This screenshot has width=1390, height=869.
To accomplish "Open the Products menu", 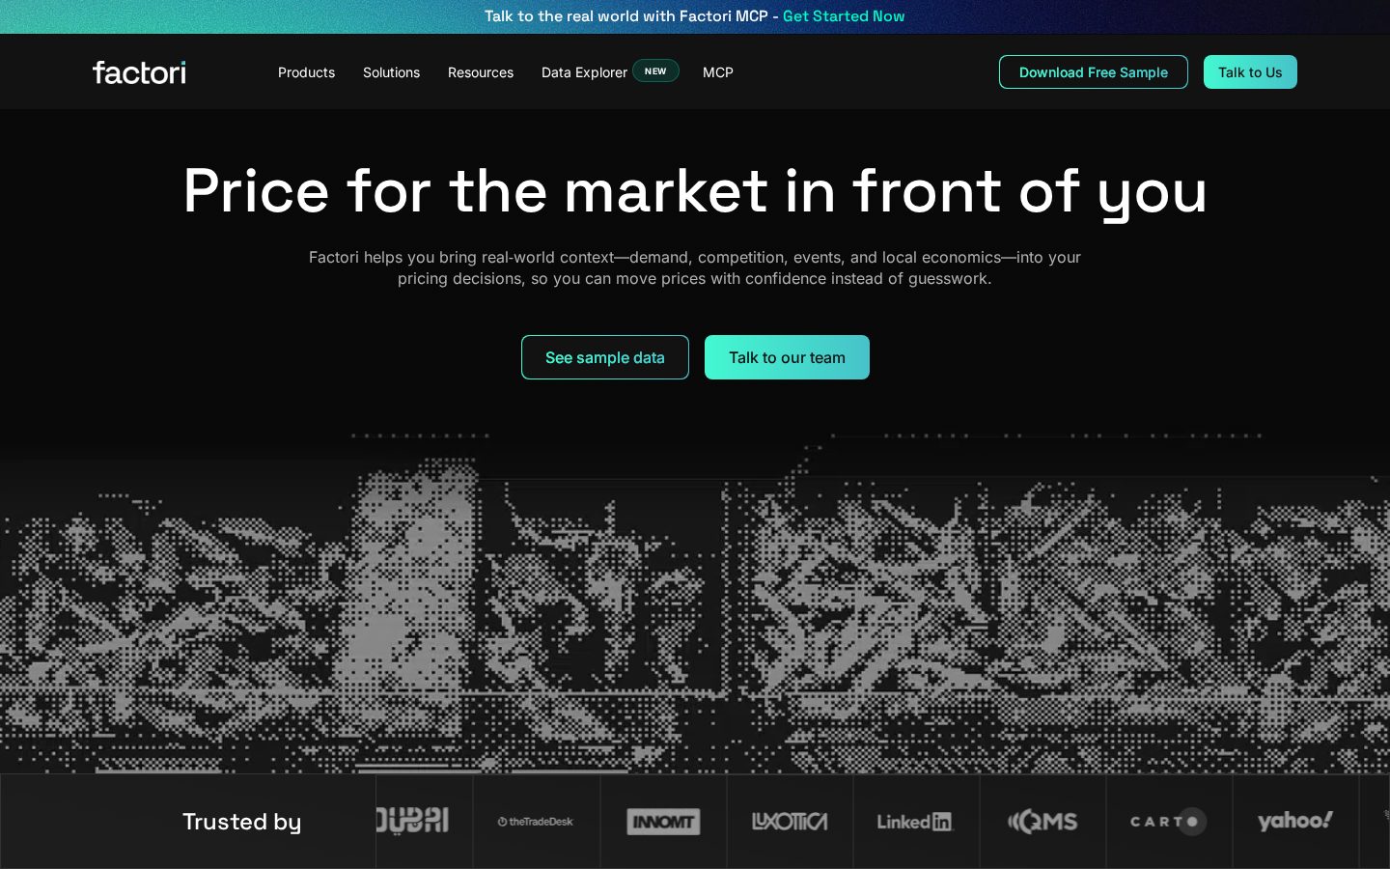I will 306,72.
